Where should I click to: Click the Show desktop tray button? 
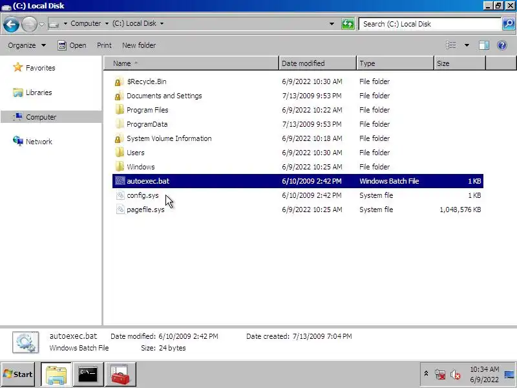coord(509,374)
